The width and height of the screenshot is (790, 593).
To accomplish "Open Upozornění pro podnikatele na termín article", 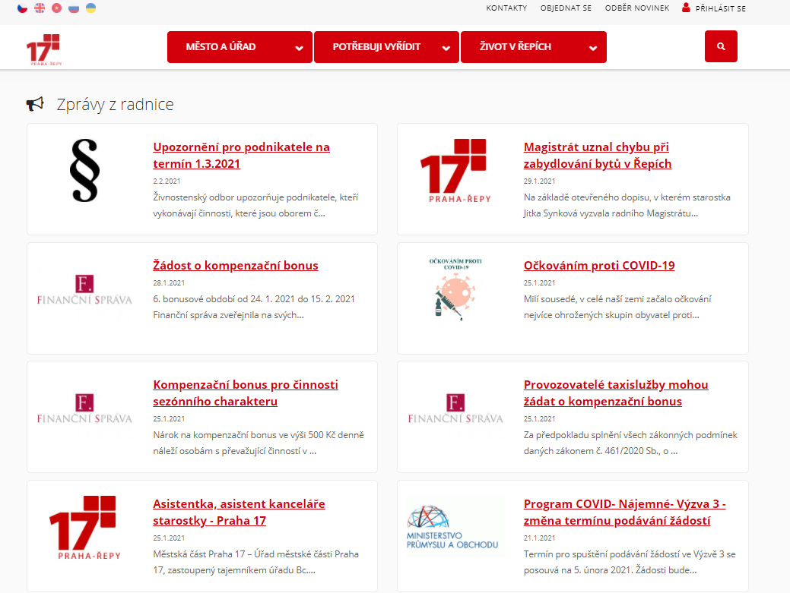I will tap(241, 156).
